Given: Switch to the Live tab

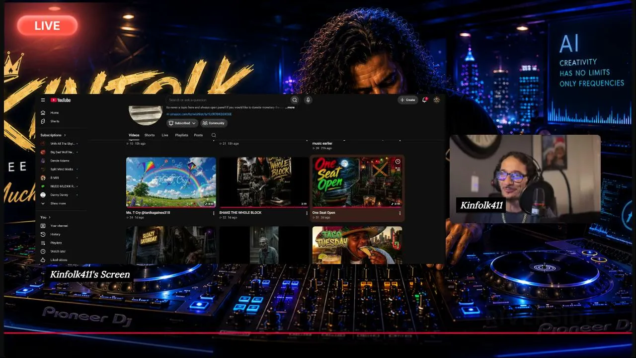Looking at the screenshot, I should pos(165,135).
